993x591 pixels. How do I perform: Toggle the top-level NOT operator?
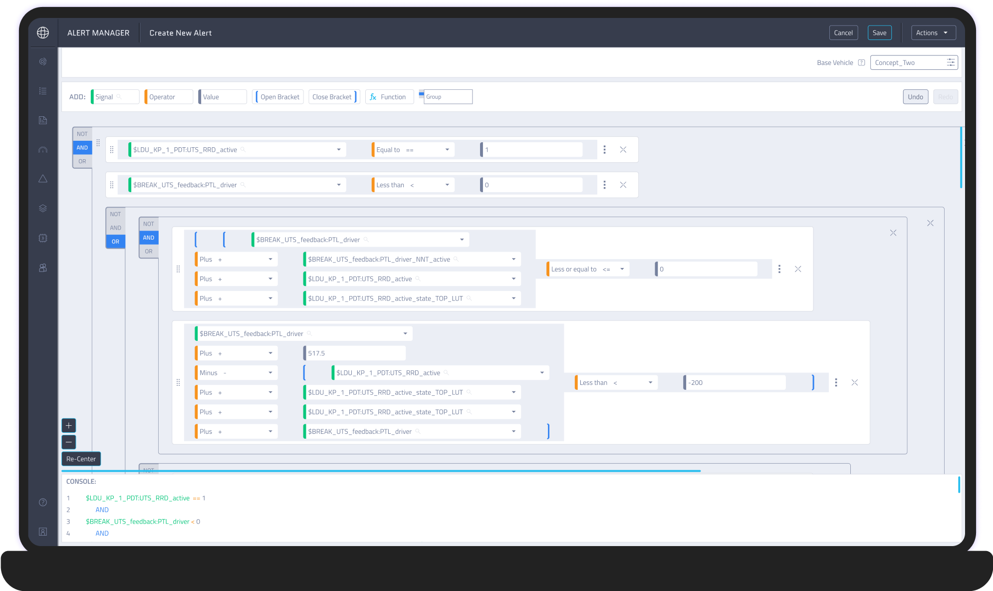[82, 134]
